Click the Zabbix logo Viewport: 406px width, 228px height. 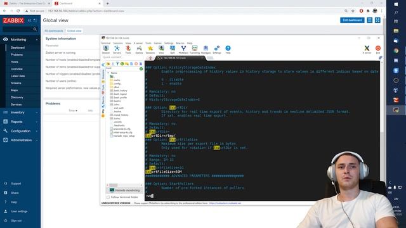pos(13,20)
